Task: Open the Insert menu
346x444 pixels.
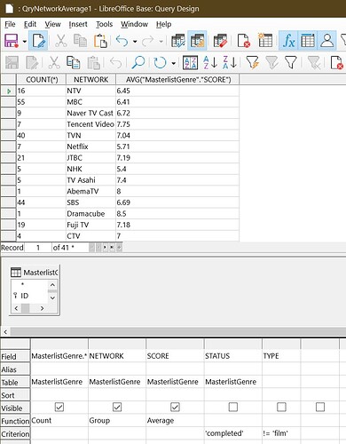Action: (78, 24)
